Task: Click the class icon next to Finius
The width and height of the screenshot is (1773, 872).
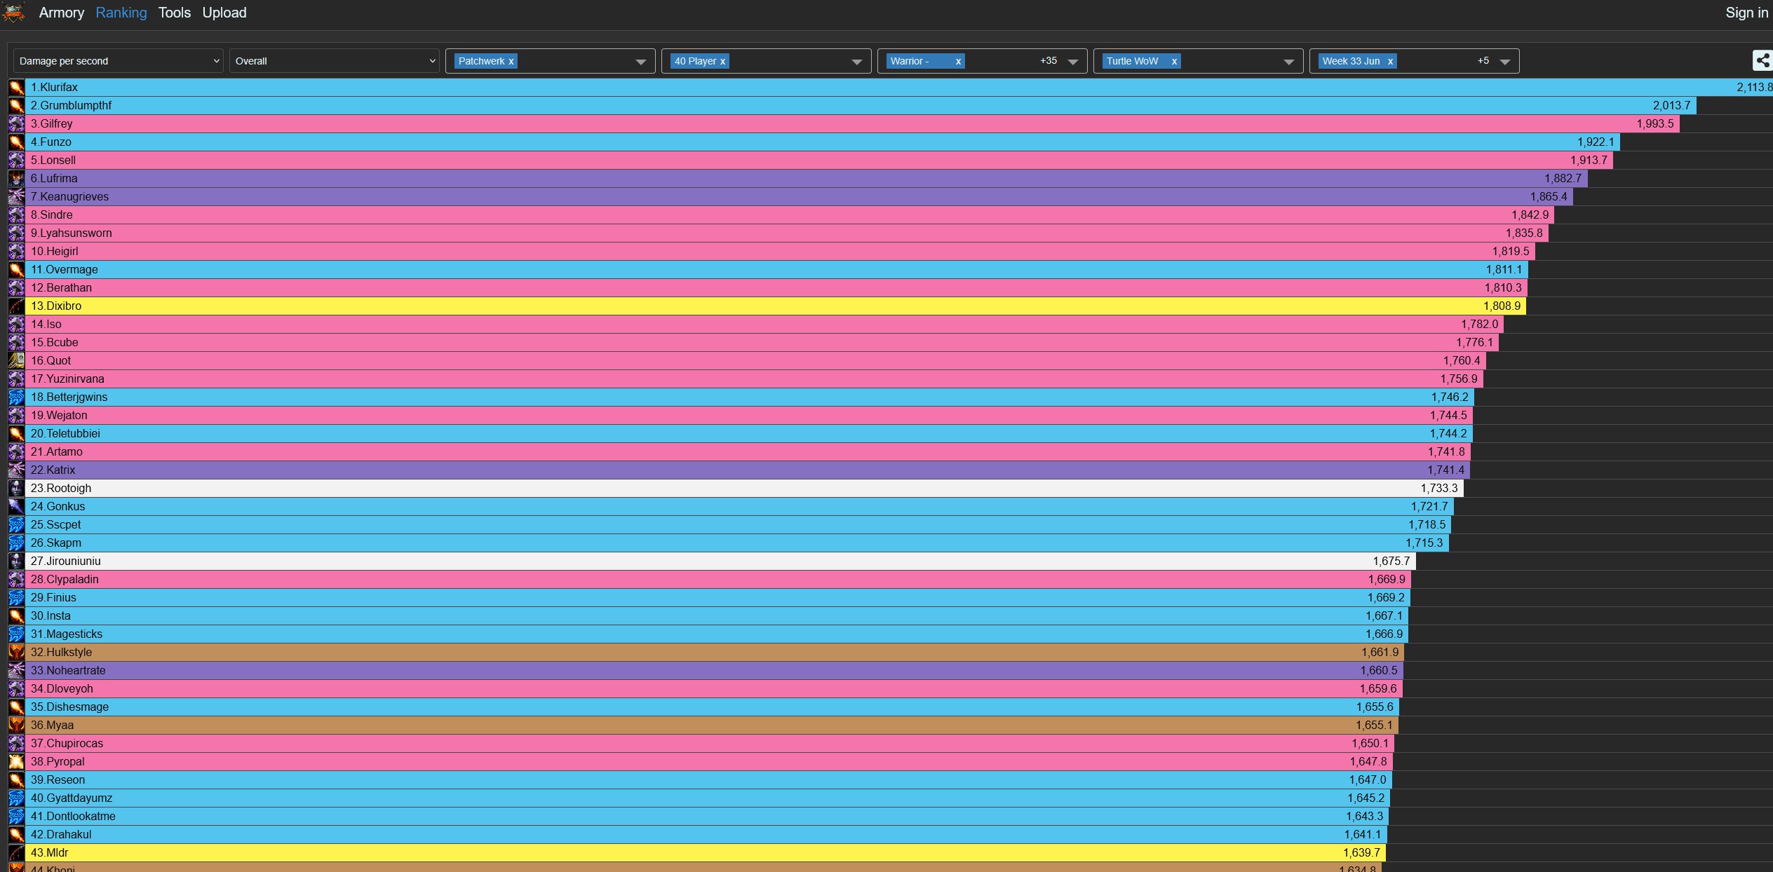Action: pyautogui.click(x=16, y=598)
